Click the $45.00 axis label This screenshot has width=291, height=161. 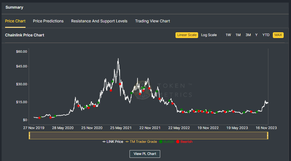pos(21,66)
